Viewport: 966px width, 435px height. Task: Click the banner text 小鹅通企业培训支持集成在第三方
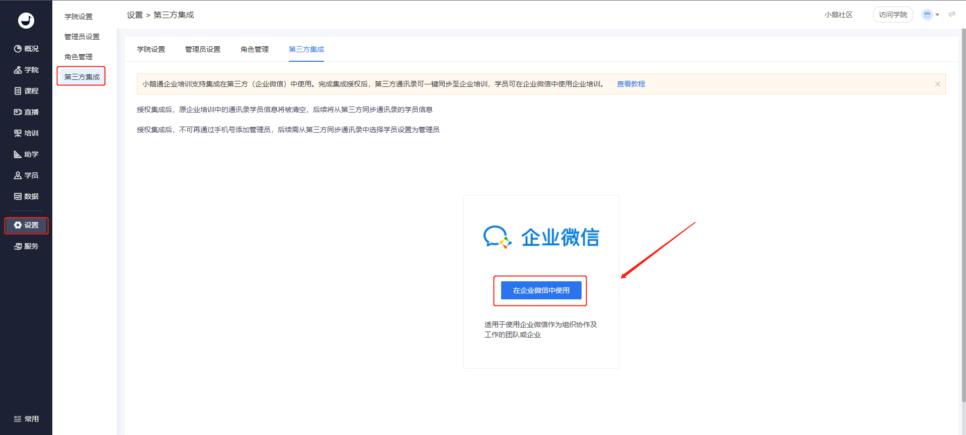pos(373,84)
